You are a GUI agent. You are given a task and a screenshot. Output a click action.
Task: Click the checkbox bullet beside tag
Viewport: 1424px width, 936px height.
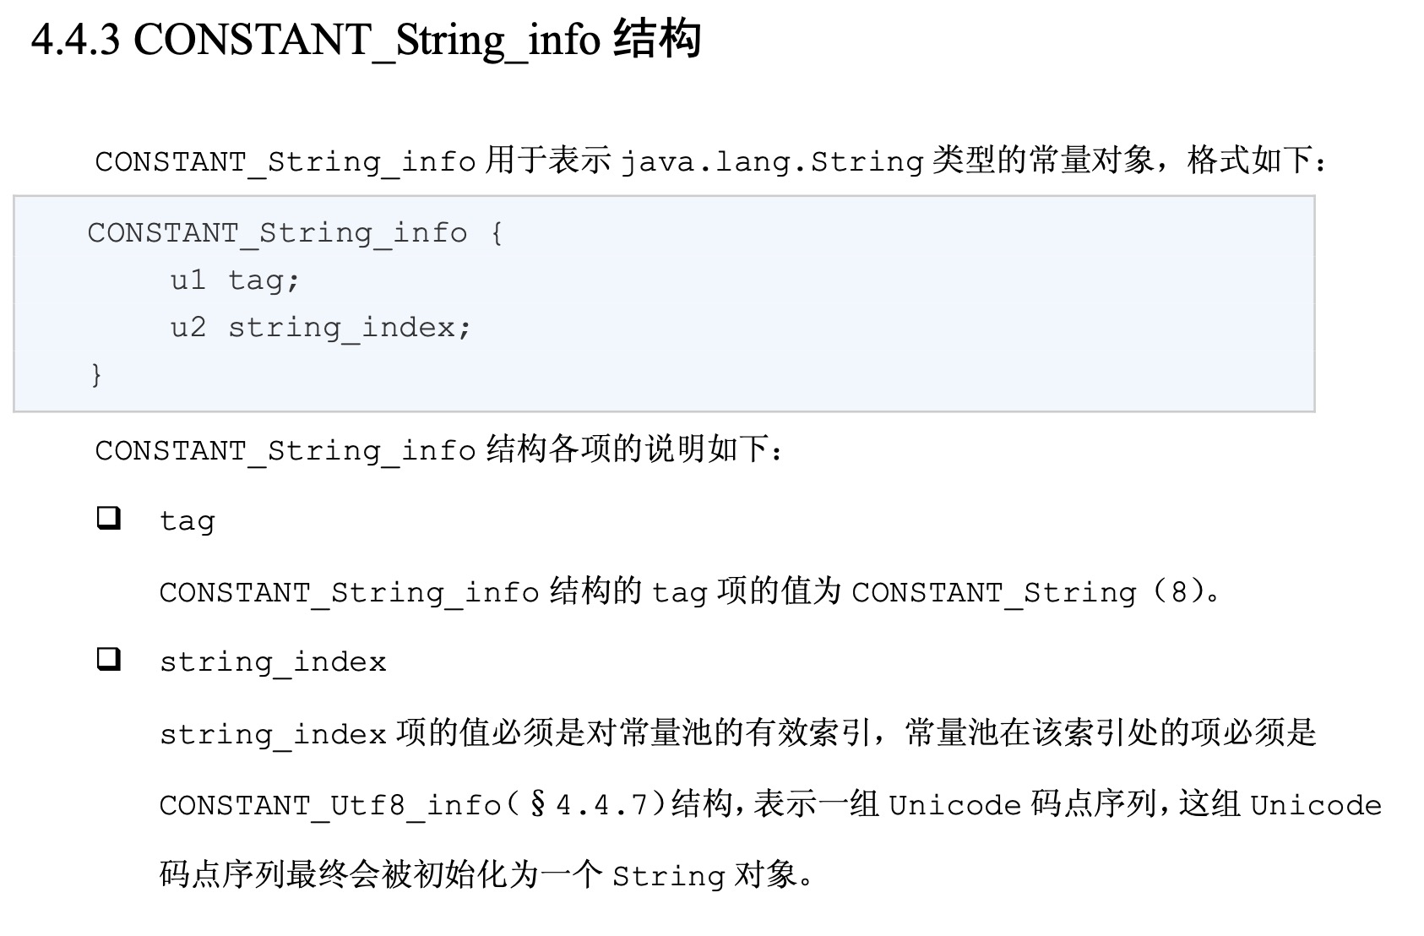108,518
